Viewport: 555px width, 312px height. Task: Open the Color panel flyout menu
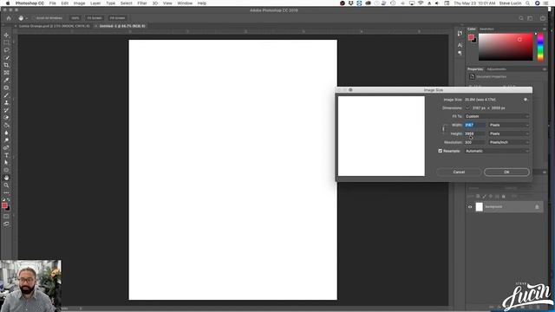[545, 29]
